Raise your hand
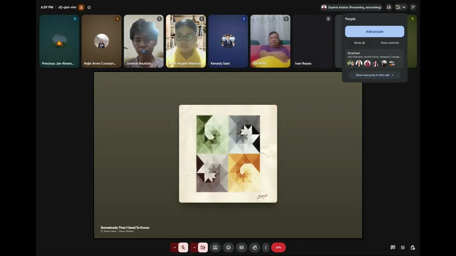The height and width of the screenshot is (256, 456). pyautogui.click(x=254, y=247)
